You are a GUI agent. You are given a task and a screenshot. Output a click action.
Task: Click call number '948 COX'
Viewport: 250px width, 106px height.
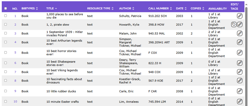154,72
